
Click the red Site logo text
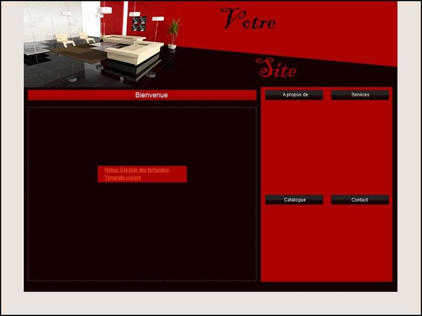(276, 68)
